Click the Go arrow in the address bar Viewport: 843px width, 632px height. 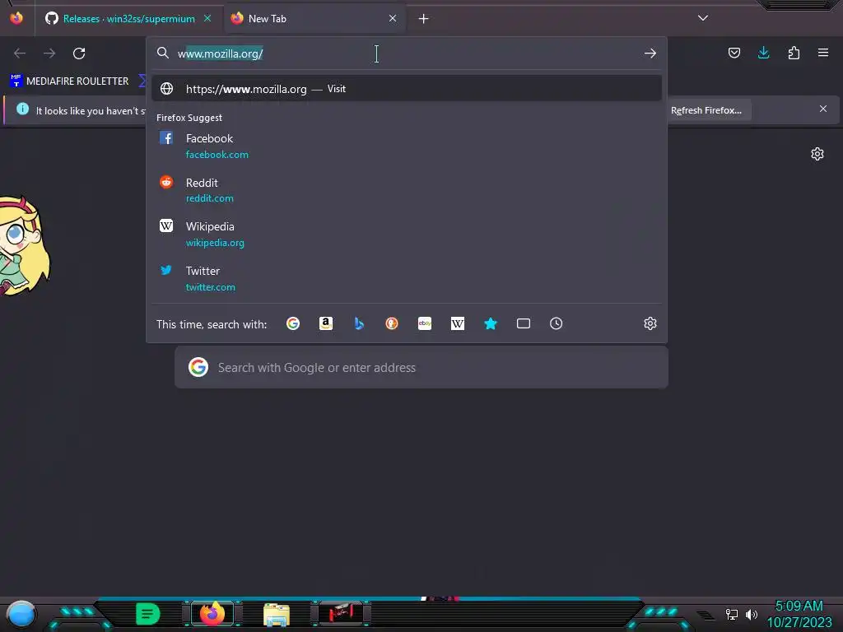point(650,53)
